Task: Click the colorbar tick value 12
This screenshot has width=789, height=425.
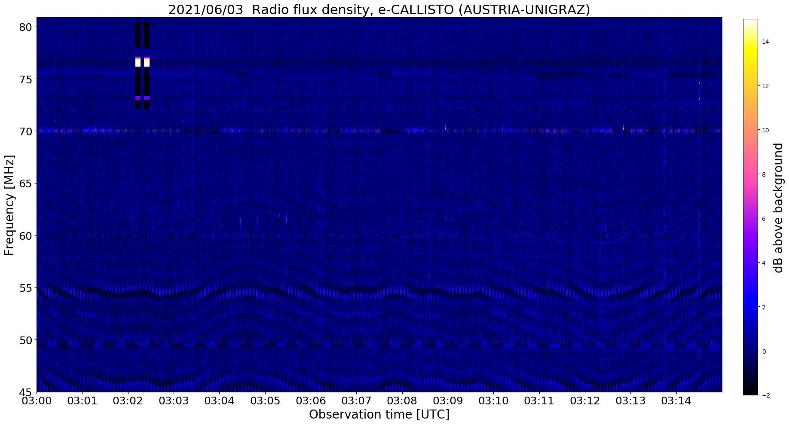Action: (x=765, y=86)
